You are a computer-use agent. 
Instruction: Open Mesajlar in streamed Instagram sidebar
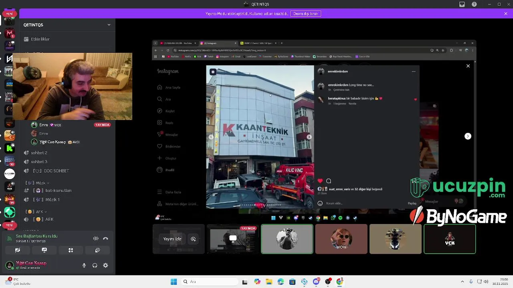(x=168, y=134)
